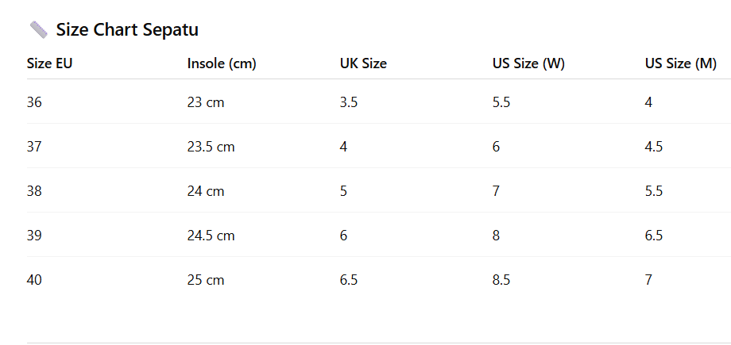Click the US Size (M) column header
This screenshot has width=731, height=345.
pyautogui.click(x=681, y=63)
